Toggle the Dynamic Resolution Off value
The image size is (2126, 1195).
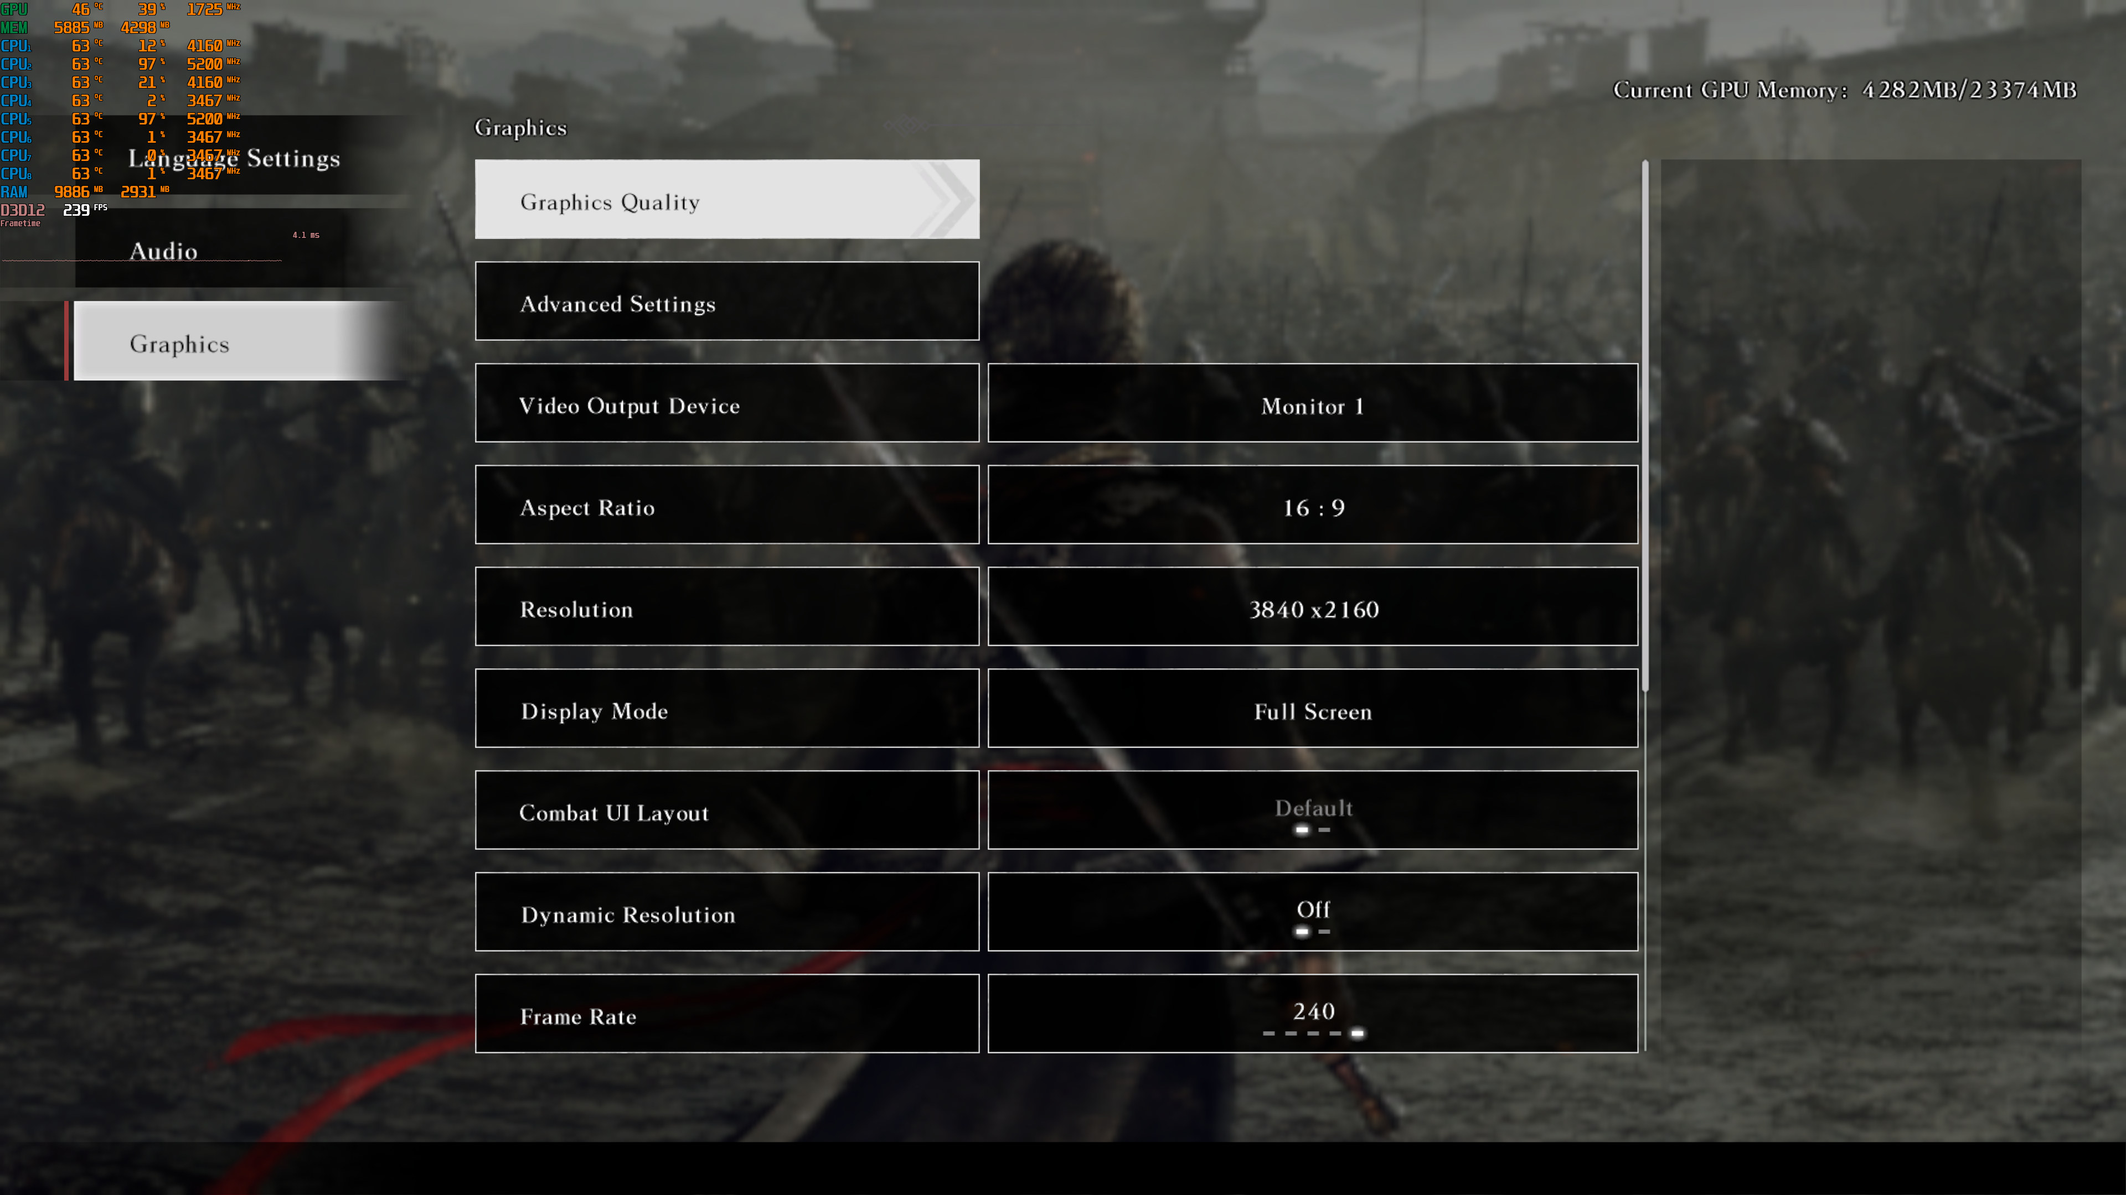click(1312, 912)
